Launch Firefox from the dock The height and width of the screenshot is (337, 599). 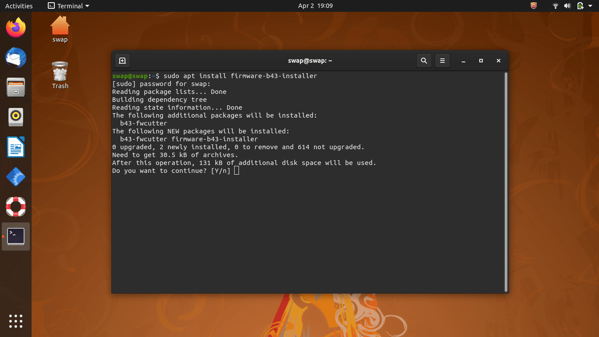coord(16,28)
